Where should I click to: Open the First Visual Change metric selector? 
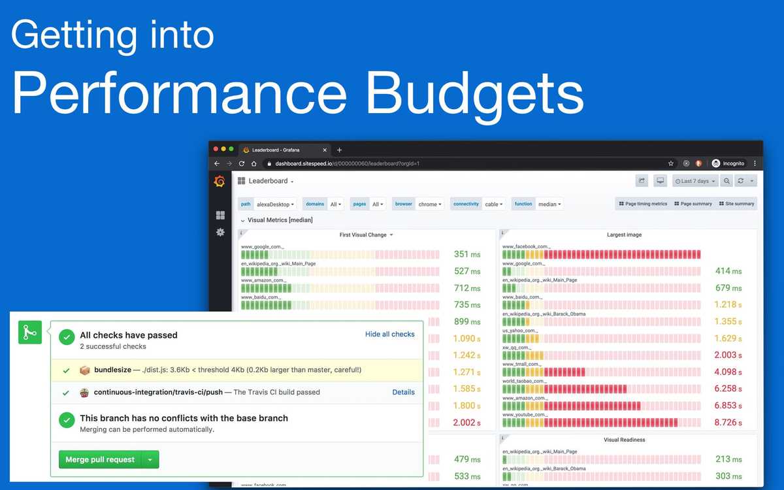tap(366, 235)
